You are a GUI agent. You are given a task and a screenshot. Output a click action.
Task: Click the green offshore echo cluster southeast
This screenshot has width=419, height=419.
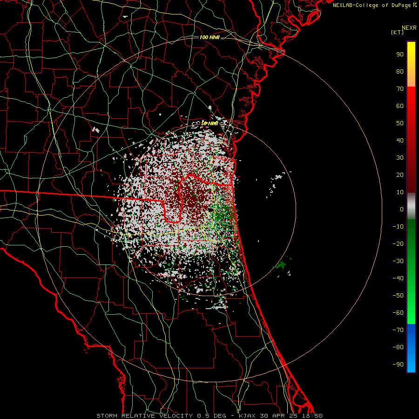pyautogui.click(x=281, y=265)
